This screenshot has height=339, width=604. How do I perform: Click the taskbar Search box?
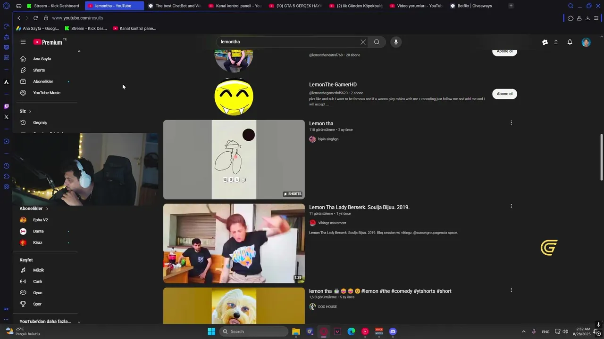point(254,331)
